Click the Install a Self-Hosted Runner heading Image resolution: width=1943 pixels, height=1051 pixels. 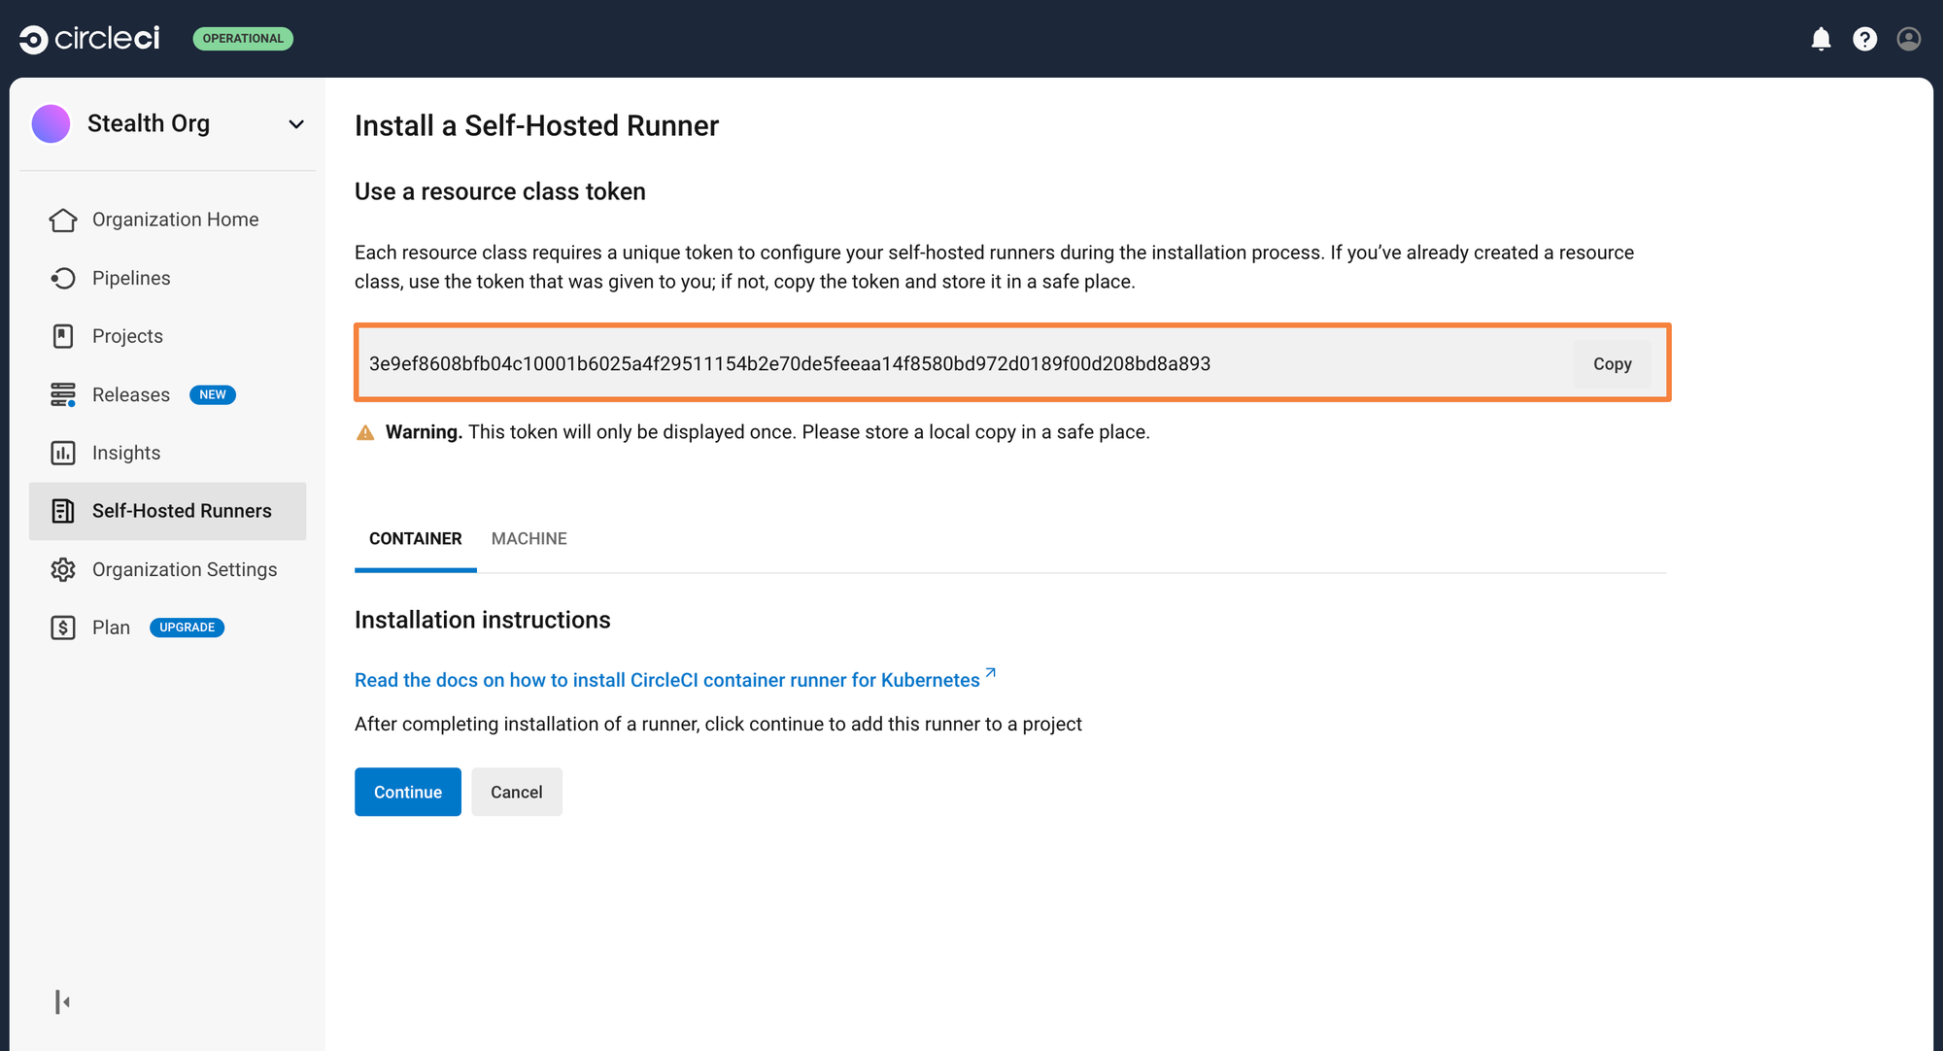(x=536, y=126)
